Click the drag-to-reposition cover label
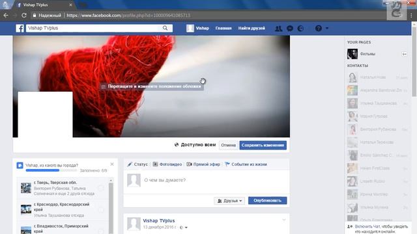The height and width of the screenshot is (234, 417). [x=152, y=86]
